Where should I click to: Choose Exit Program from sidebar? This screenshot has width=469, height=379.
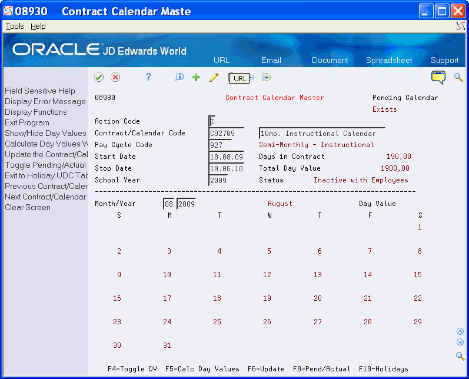tap(27, 122)
